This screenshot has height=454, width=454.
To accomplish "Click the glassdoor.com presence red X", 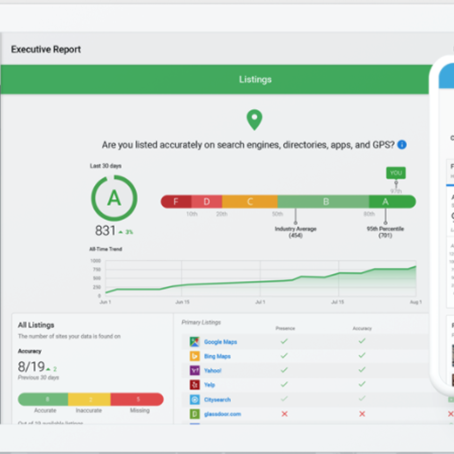I will (285, 414).
